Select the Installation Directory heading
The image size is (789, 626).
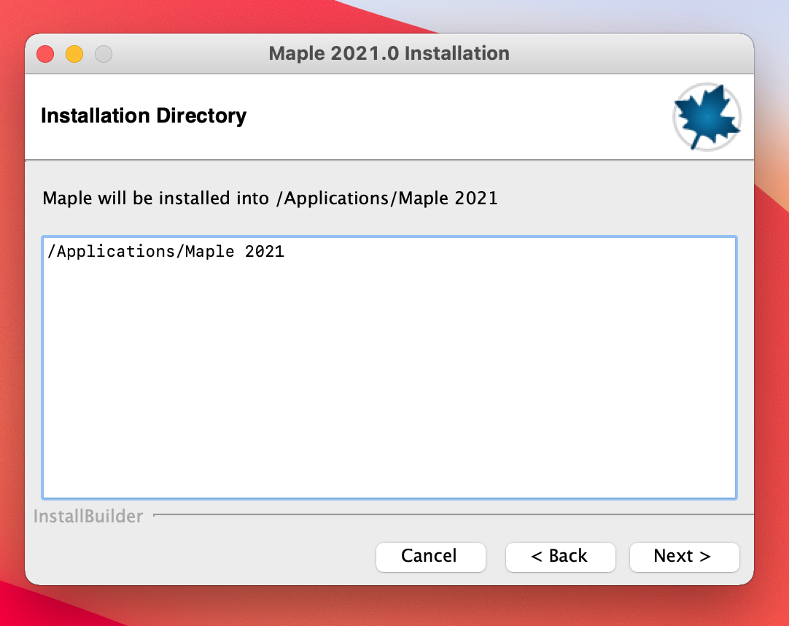[144, 116]
